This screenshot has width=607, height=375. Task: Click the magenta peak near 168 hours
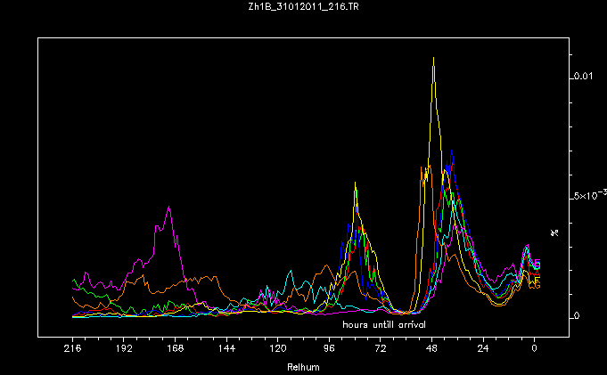[x=168, y=208]
